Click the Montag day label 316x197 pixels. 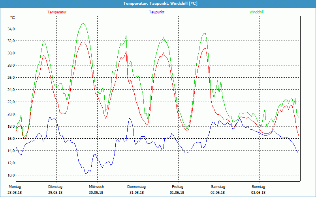pos(15,187)
